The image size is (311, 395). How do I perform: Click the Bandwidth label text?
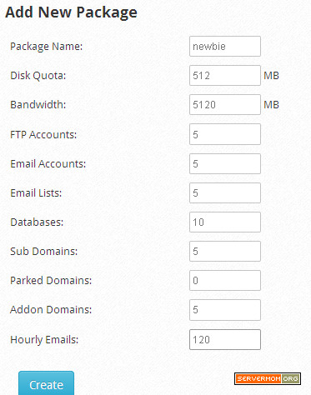(38, 105)
